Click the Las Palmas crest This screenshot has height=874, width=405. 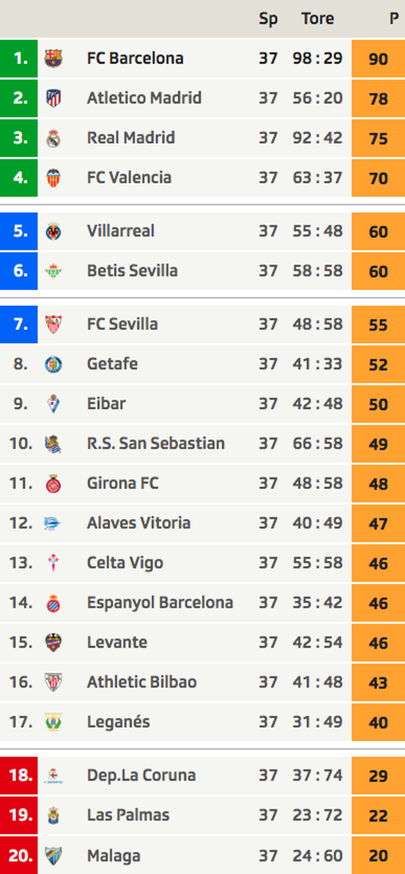pyautogui.click(x=53, y=815)
